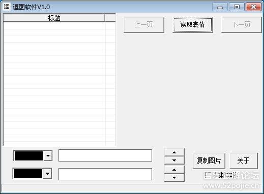Select the upper black color swatch

tap(28, 156)
